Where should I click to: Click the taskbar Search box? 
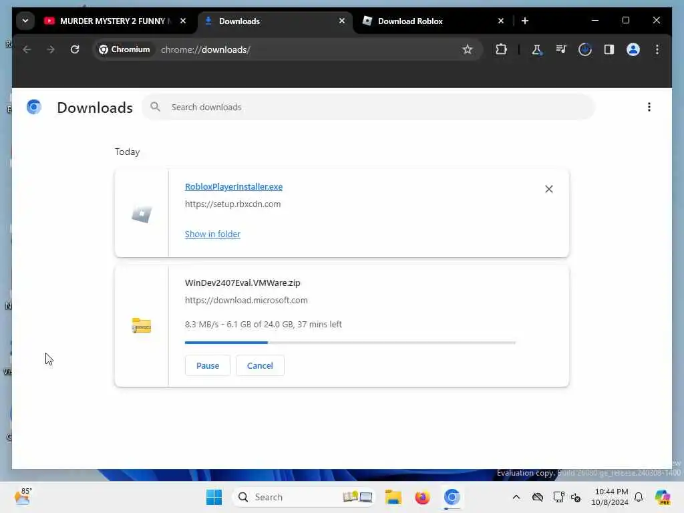[x=304, y=497]
